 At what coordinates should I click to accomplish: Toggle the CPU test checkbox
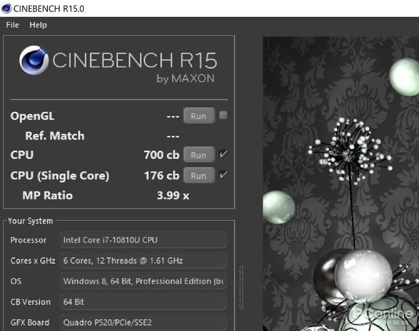223,154
